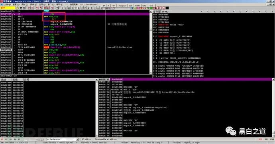Screen dimensions: 275x144
Task: Run the program with play icon
Action: click(x=29, y=8)
